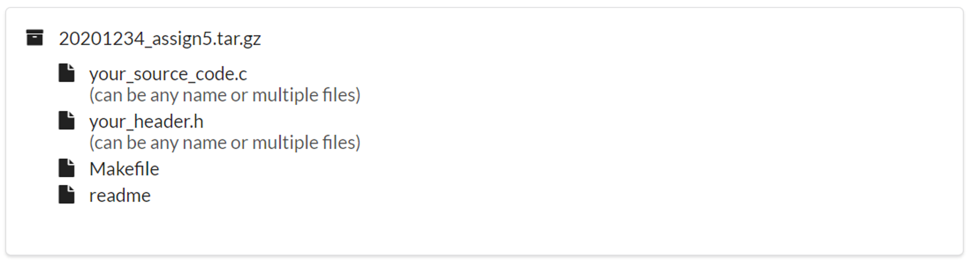The height and width of the screenshot is (267, 977).
Task: Click the .c extension of the source file
Action: click(239, 74)
